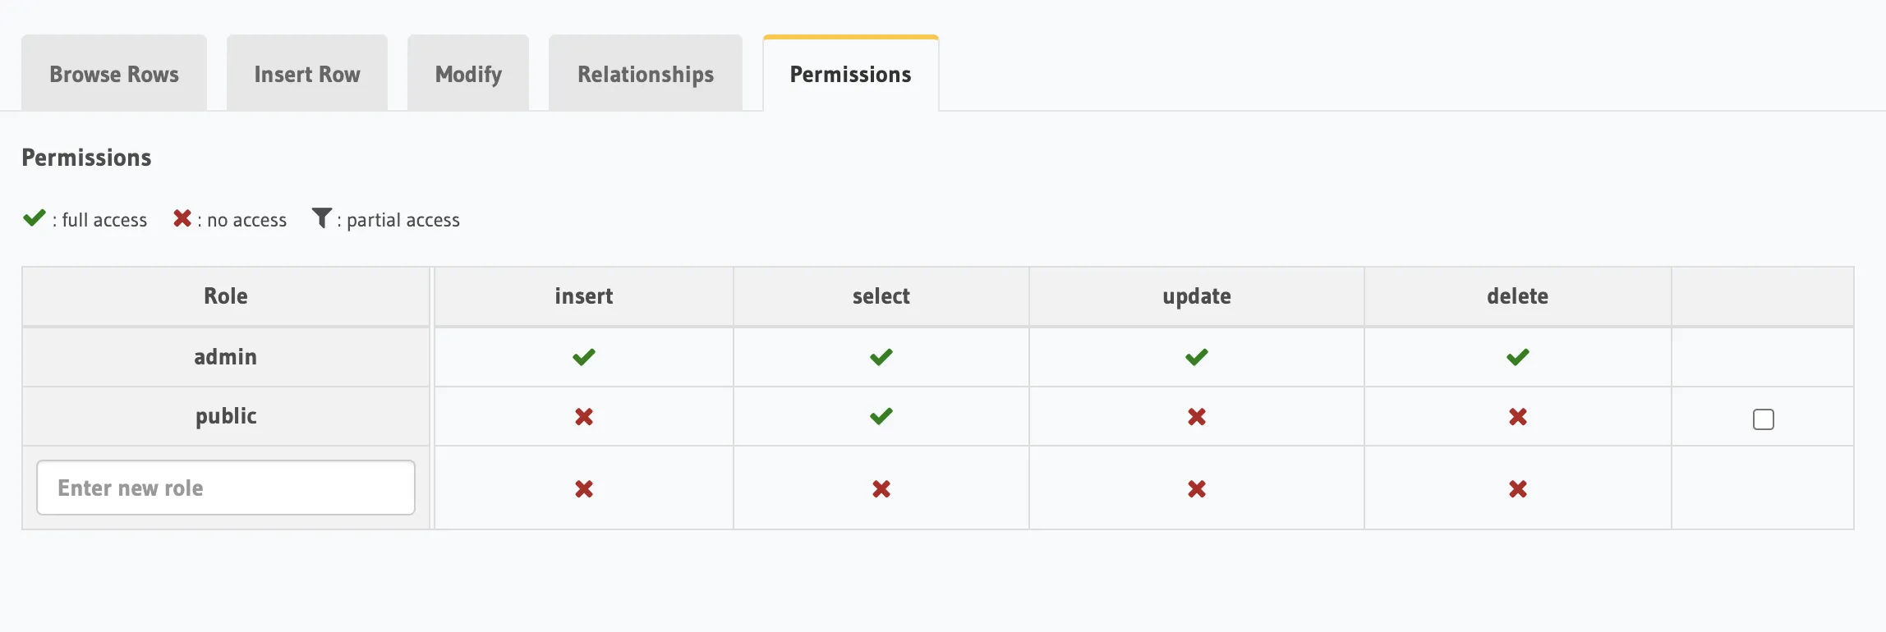Open the Relationships tab

point(646,75)
